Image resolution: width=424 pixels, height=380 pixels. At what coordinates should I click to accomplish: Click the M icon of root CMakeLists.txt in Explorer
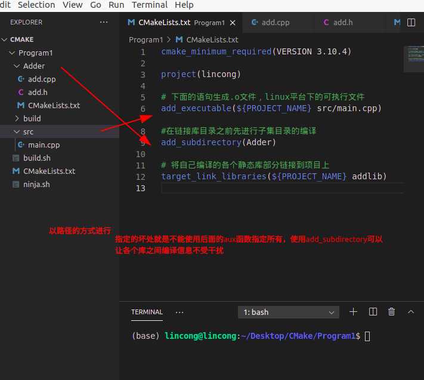tap(16, 171)
